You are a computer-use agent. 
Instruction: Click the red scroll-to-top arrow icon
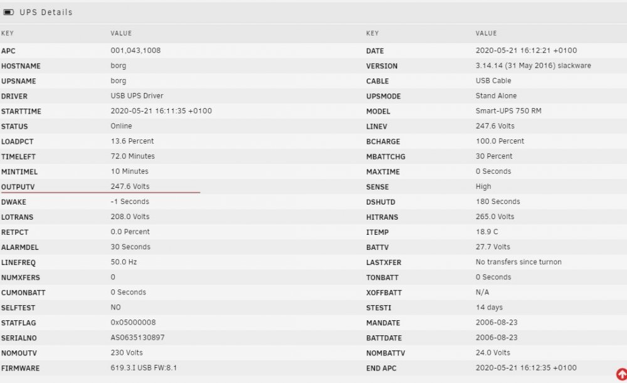pos(622,375)
